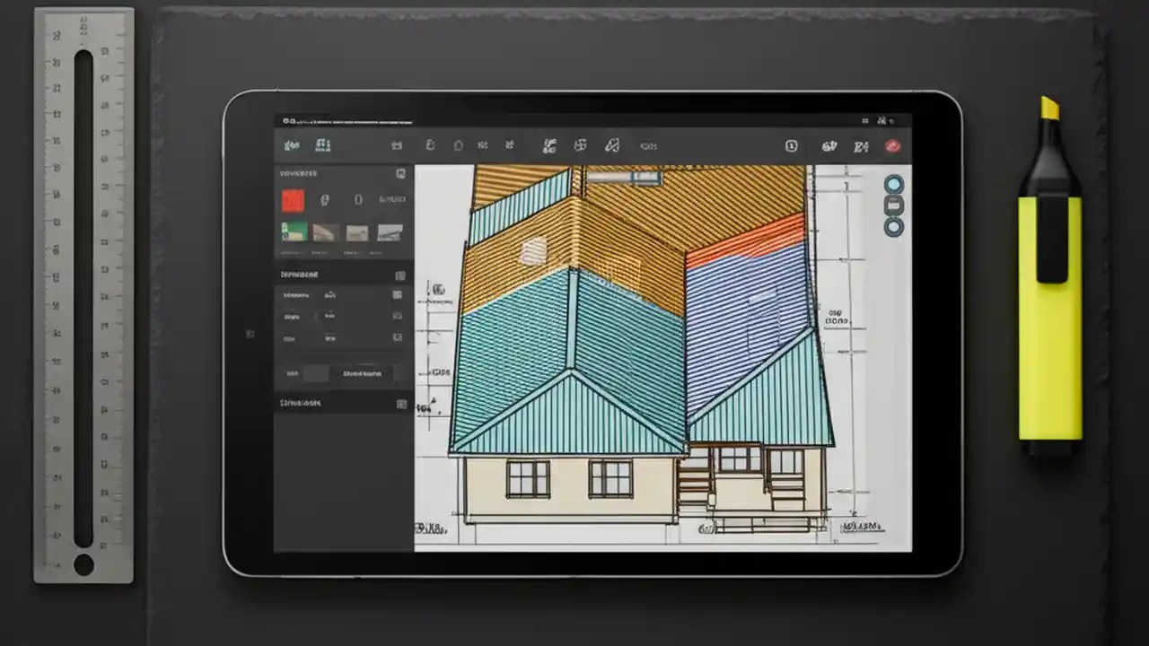Viewport: 1149px width, 646px height.
Task: Switch to the highlighted second toolbar tab
Action: pyautogui.click(x=323, y=144)
